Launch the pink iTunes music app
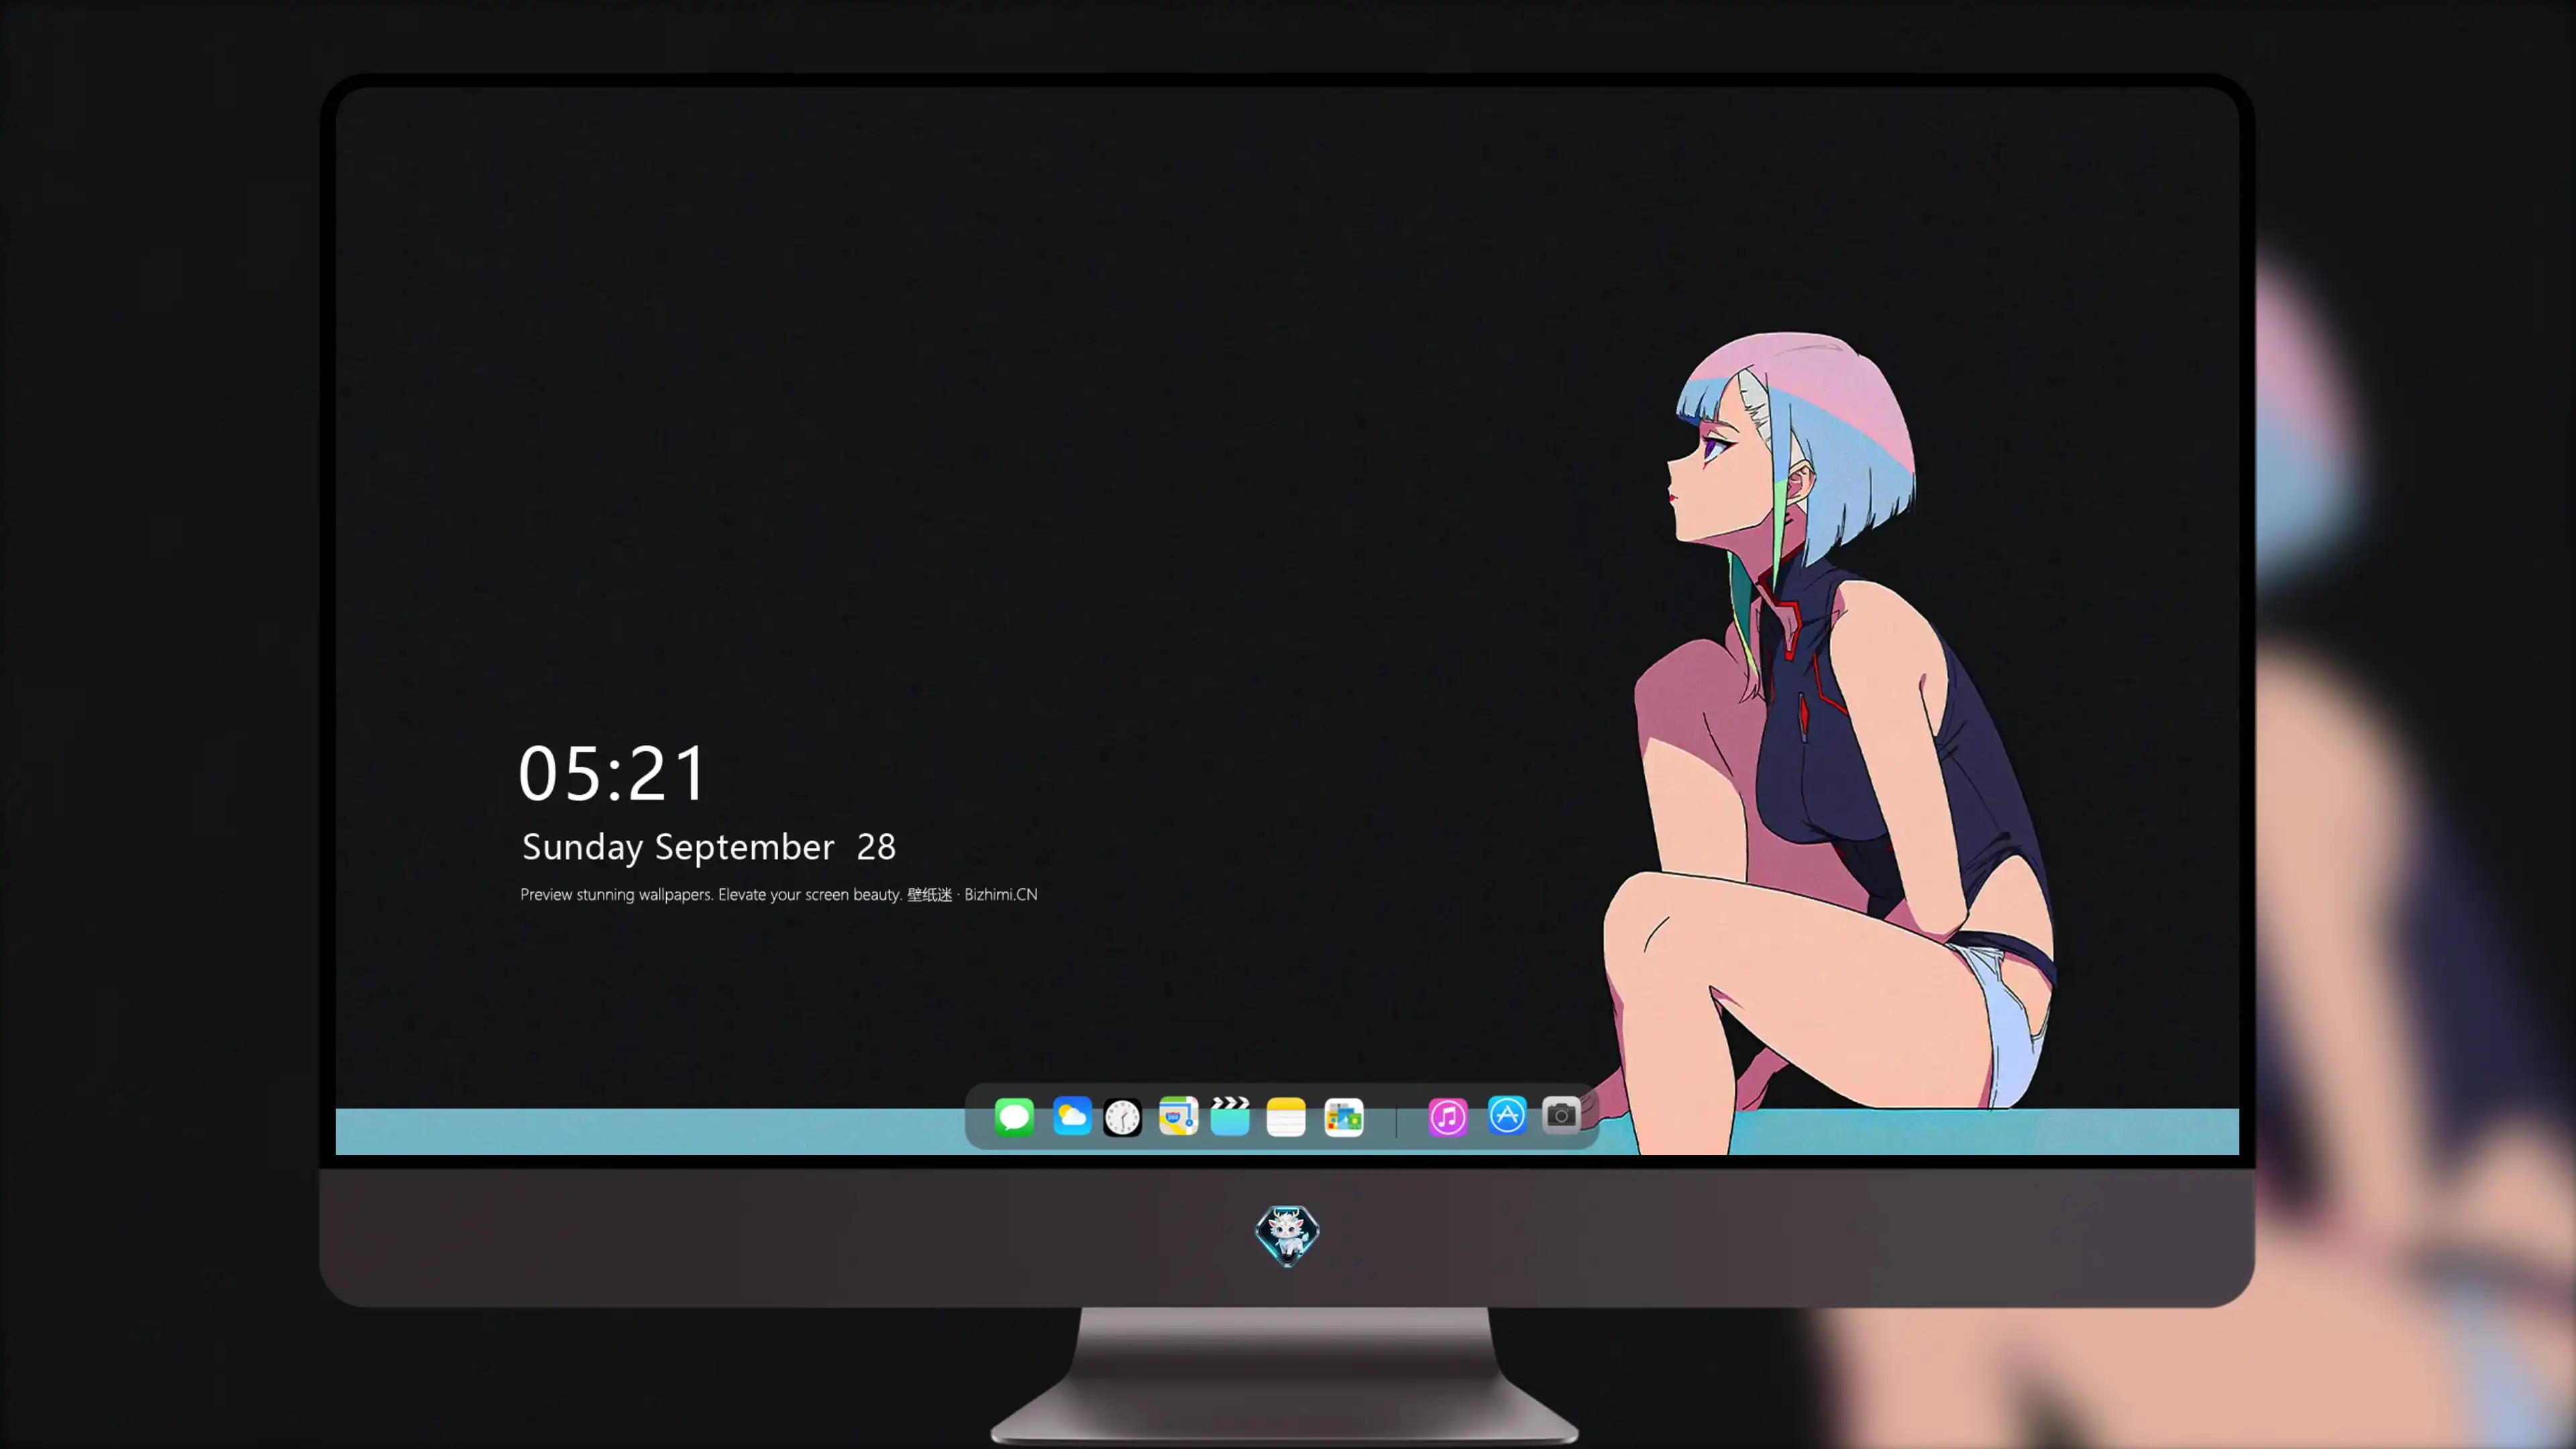This screenshot has height=1449, width=2576. 1448,1117
